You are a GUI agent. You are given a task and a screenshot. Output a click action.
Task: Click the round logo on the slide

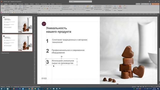(44, 24)
